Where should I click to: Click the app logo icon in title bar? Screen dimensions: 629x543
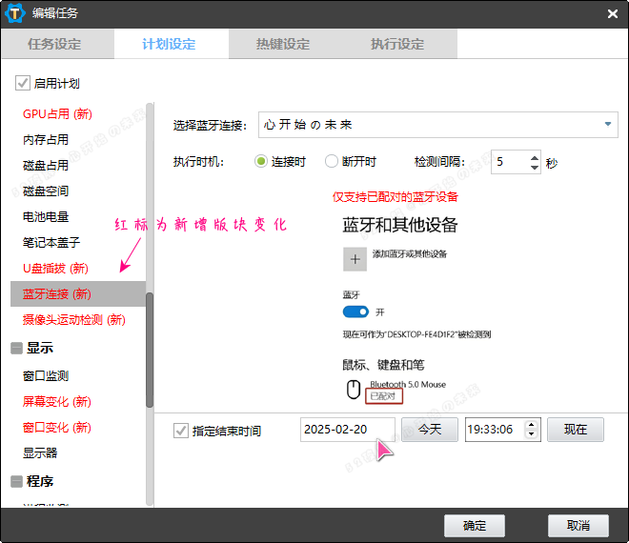[x=15, y=13]
